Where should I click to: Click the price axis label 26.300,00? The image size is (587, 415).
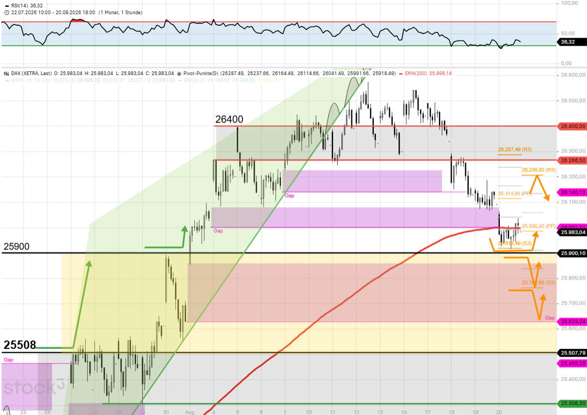(573, 151)
